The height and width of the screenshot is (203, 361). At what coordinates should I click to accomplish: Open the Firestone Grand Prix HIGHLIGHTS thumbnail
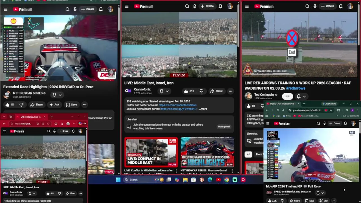pyautogui.click(x=207, y=152)
